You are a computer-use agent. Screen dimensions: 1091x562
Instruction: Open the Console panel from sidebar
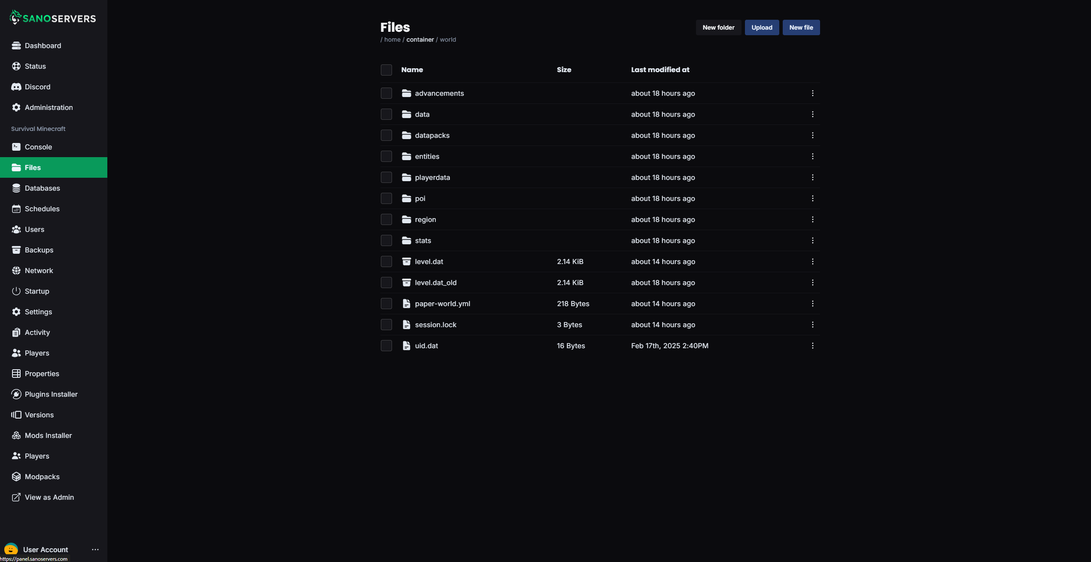(x=38, y=147)
